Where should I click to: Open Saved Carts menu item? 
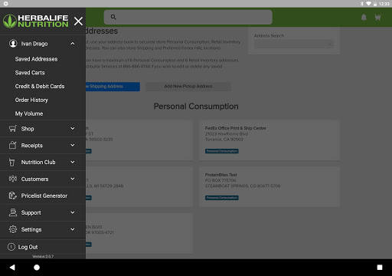[30, 73]
